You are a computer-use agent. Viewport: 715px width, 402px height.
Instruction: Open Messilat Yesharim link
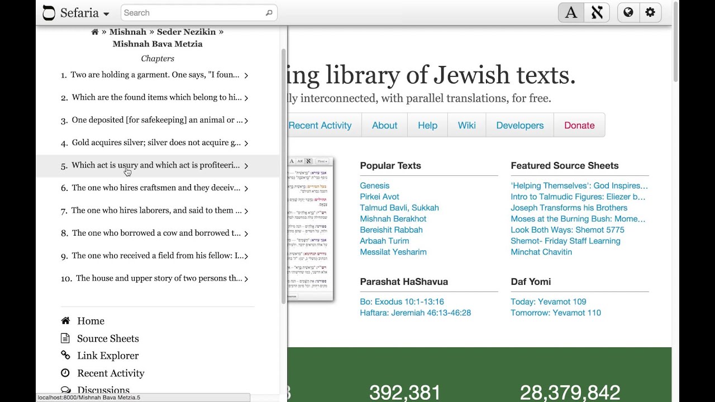tap(393, 252)
